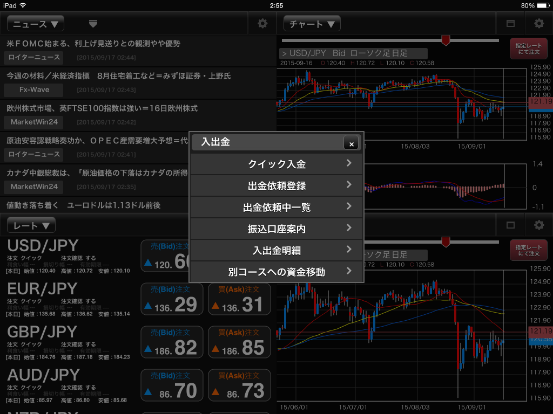
Task: Select クイック入金 menu entry
Action: click(x=276, y=164)
